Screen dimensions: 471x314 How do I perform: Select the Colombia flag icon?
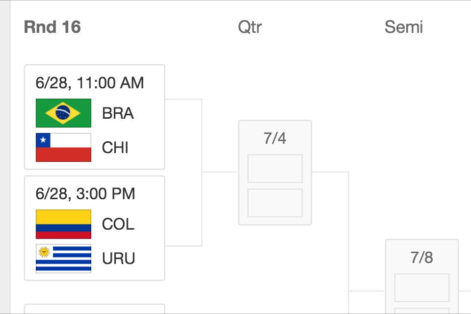(63, 224)
